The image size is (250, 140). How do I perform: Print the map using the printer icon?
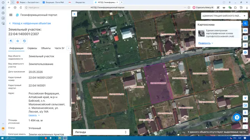coord(245,52)
